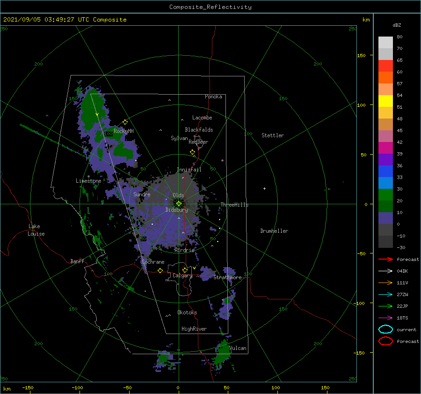The height and width of the screenshot is (394, 421).
Task: Click the Lake Louise label
Action: click(x=36, y=230)
